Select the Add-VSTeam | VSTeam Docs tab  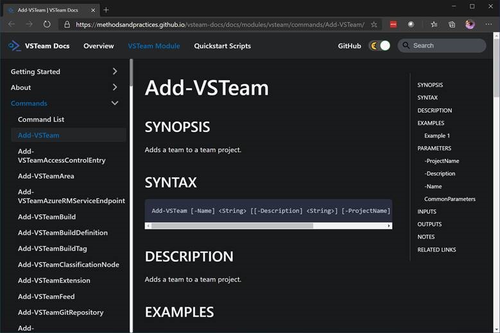click(51, 10)
